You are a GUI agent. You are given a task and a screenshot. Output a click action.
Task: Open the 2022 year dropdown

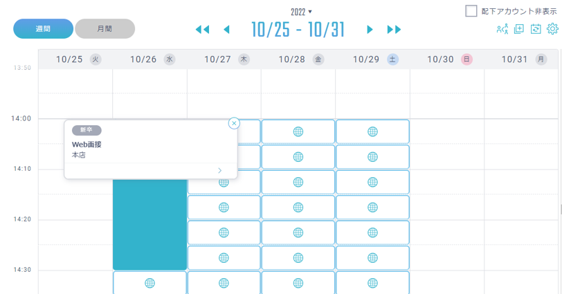[x=301, y=12]
